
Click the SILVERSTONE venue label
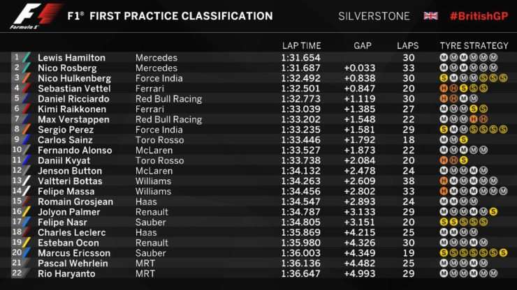click(374, 16)
